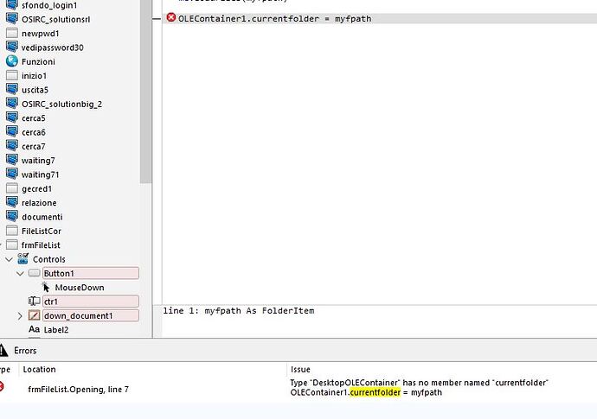
Task: Click the down_document1 canvas icon
Action: pyautogui.click(x=35, y=315)
